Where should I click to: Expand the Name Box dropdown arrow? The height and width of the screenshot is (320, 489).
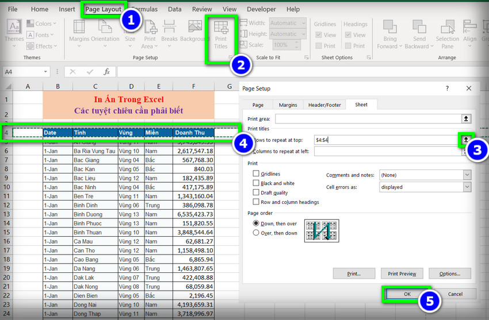click(x=45, y=72)
